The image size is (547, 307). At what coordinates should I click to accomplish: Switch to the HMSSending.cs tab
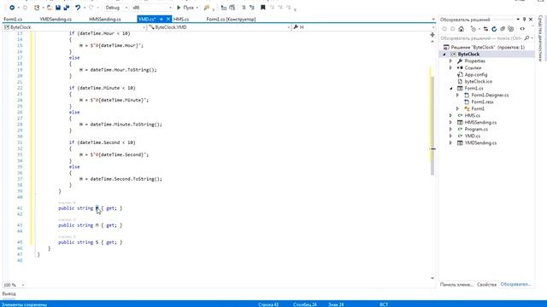coord(104,19)
